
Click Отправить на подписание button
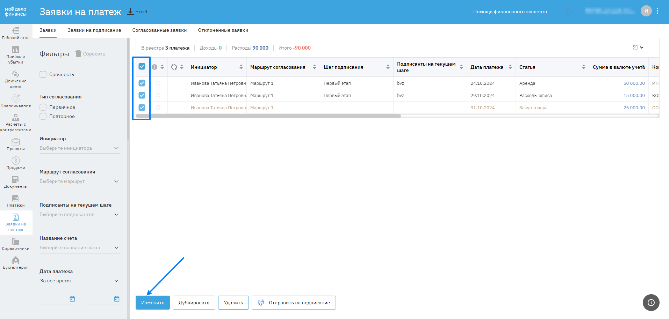(294, 303)
